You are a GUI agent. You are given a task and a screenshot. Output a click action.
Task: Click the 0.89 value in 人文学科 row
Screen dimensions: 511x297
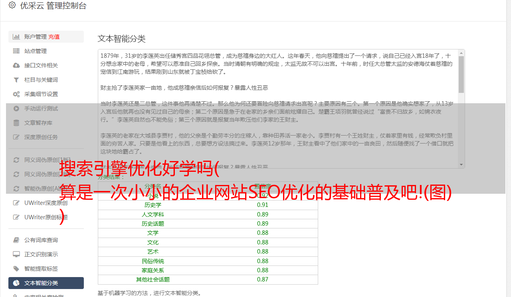[x=263, y=214]
